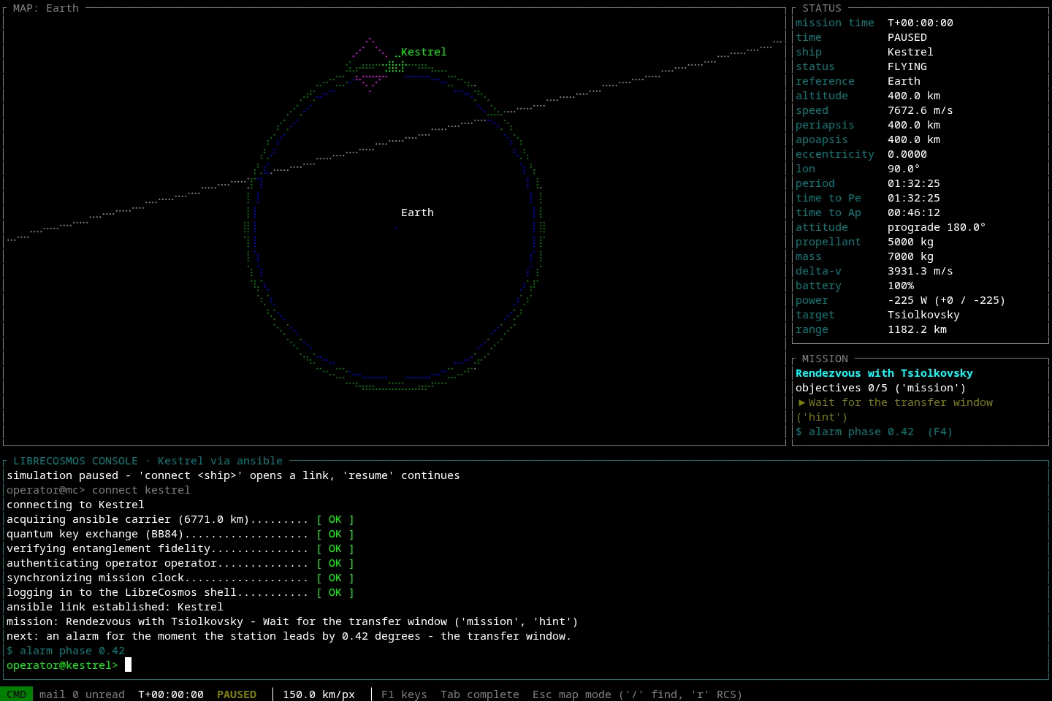Click the delta-v value '3931.3 m/s'
The width and height of the screenshot is (1052, 701).
(920, 271)
